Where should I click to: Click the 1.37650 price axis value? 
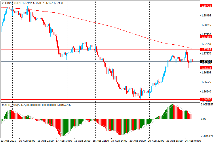(x=206, y=44)
